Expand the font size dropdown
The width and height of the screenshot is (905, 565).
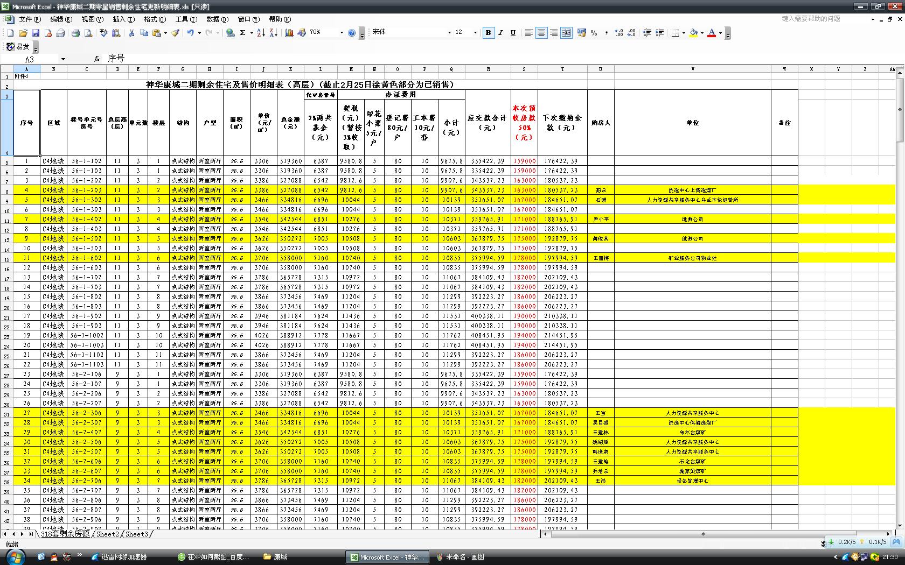coord(475,33)
